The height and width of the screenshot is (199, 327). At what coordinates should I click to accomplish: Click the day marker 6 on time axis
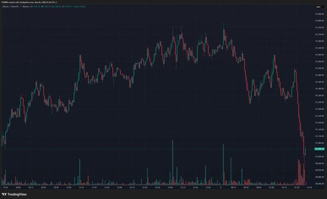pyautogui.click(x=221, y=188)
